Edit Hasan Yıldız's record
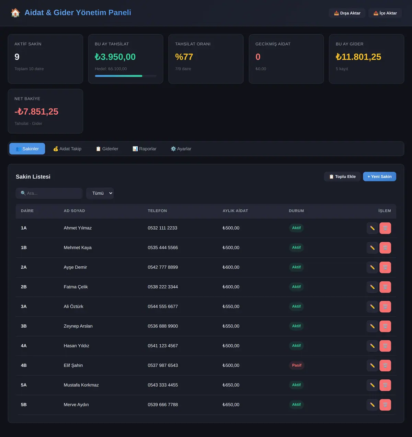412x437 pixels. [x=372, y=346]
